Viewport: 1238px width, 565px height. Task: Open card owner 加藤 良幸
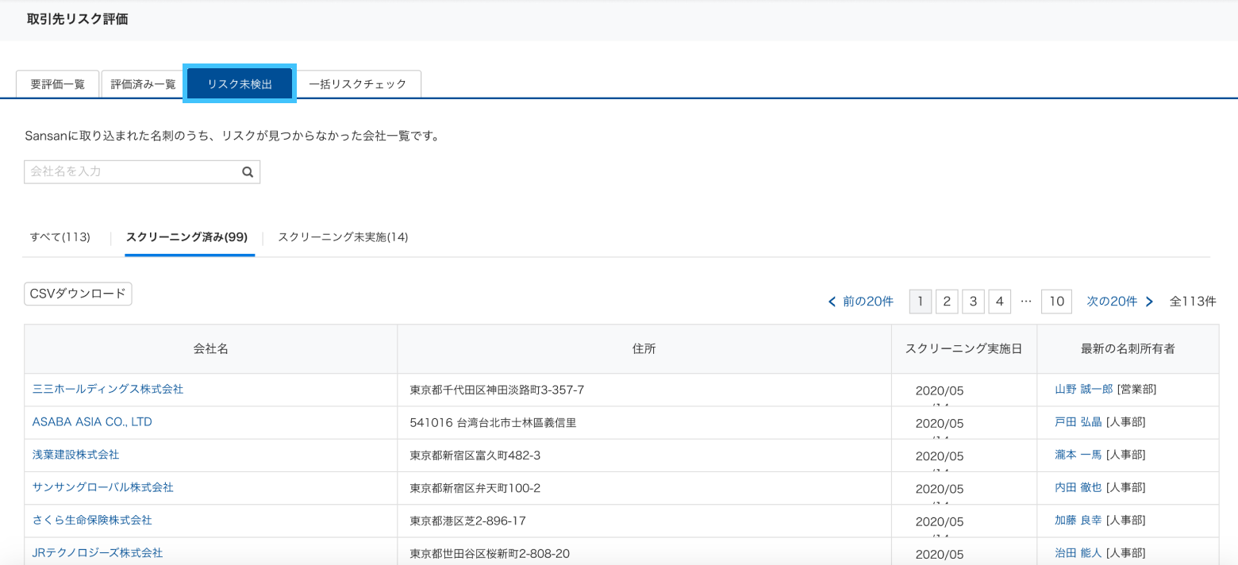1078,520
